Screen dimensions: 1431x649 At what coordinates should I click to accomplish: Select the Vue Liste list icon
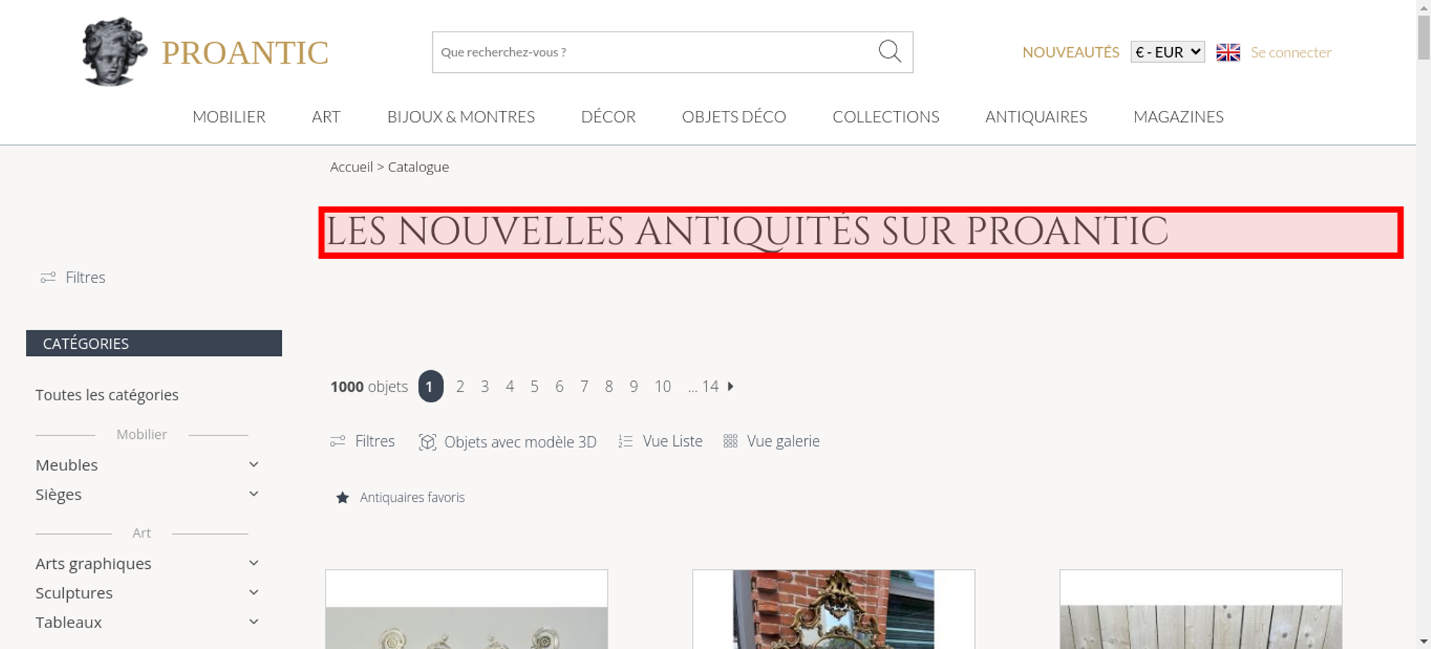coord(625,442)
